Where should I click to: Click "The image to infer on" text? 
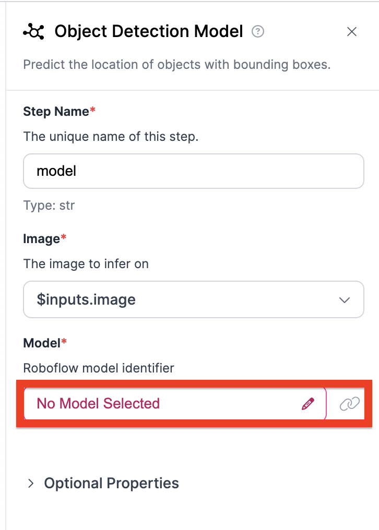click(x=86, y=264)
